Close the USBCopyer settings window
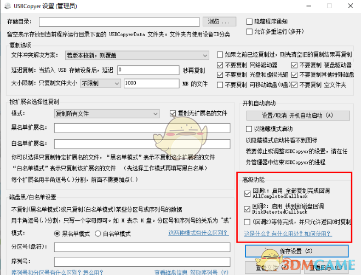The height and width of the screenshot is (275, 361). point(351,6)
